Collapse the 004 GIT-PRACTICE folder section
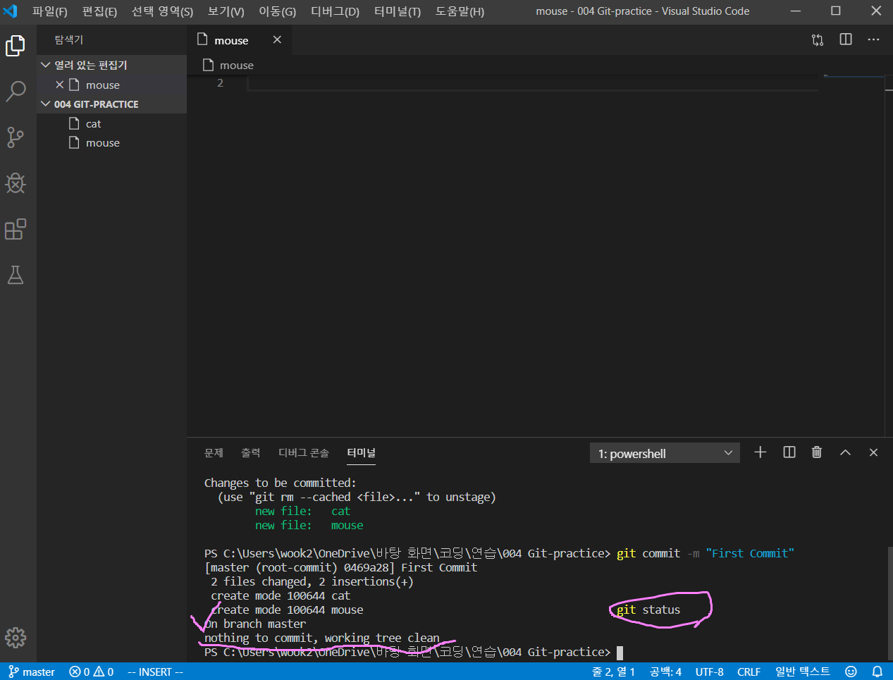 pyautogui.click(x=111, y=104)
